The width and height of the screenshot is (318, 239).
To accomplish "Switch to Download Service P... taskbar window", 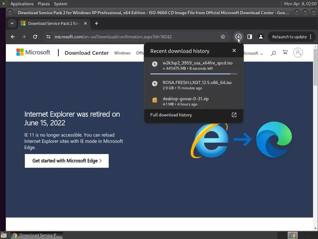I will pos(37,235).
